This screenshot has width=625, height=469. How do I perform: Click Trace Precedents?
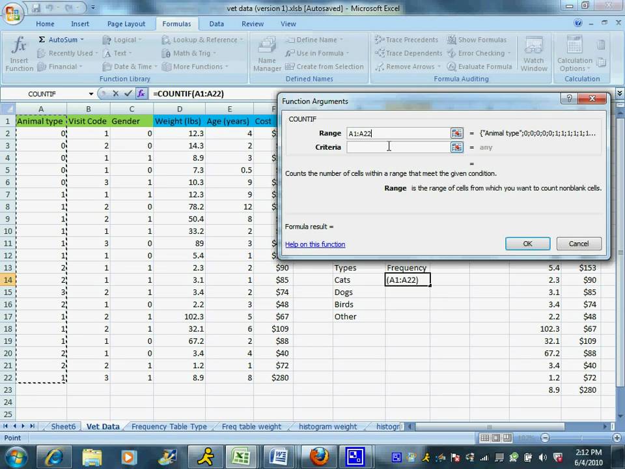click(406, 40)
